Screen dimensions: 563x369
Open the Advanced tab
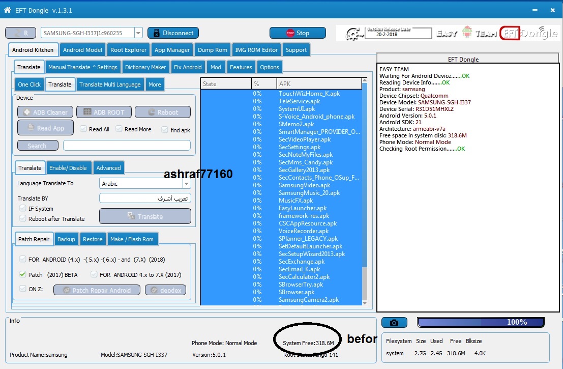[108, 168]
